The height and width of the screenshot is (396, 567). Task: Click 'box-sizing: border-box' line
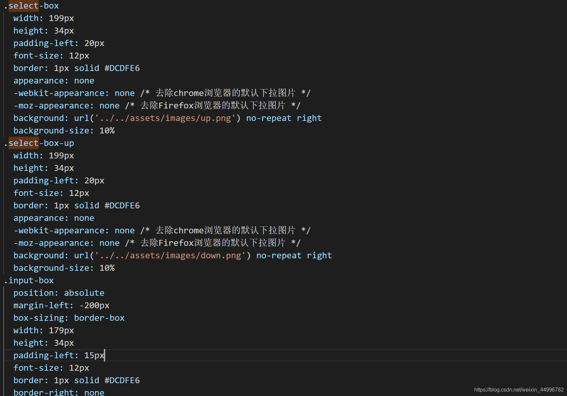(69, 318)
